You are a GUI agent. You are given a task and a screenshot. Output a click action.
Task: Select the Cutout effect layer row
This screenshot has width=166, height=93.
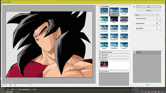point(147,52)
